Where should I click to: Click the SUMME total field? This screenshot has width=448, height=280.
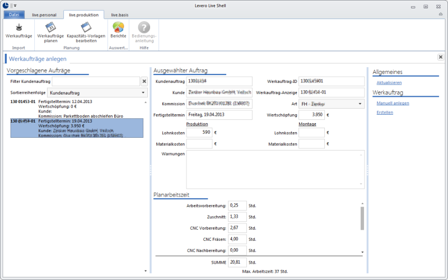[237, 262]
